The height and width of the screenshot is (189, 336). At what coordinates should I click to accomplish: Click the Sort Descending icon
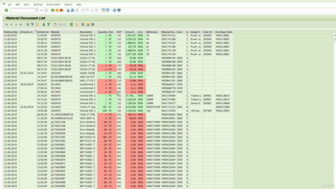click(49, 25)
